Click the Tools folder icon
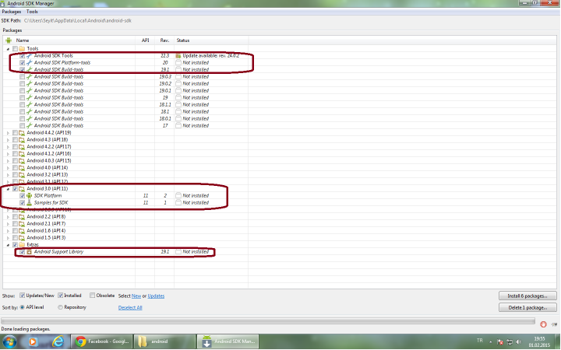The height and width of the screenshot is (350, 561). (22, 48)
